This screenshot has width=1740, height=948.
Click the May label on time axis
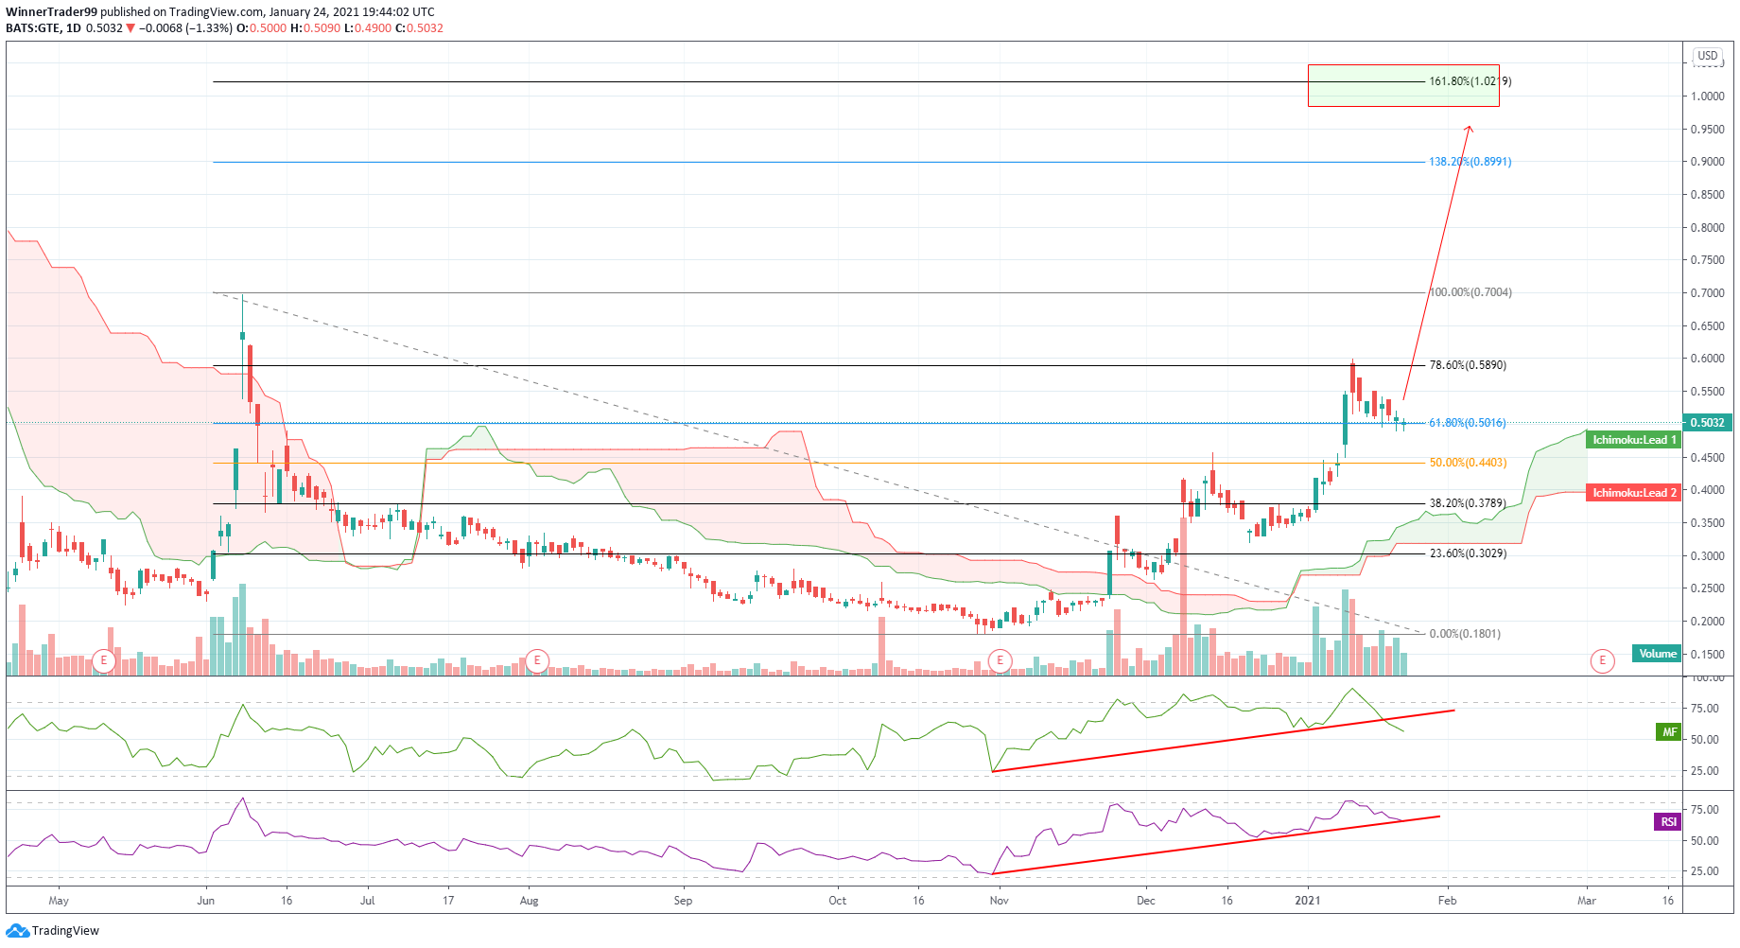point(59,901)
